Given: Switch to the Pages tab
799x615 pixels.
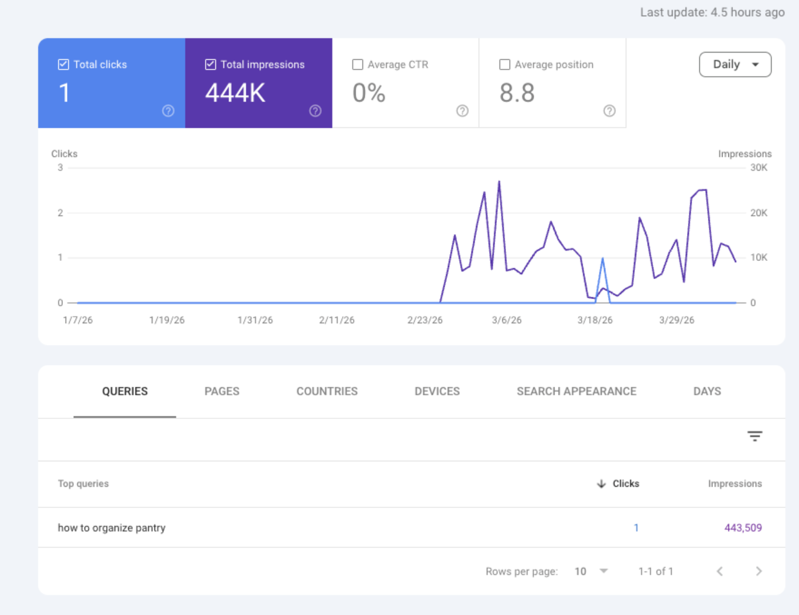Looking at the screenshot, I should [x=222, y=391].
